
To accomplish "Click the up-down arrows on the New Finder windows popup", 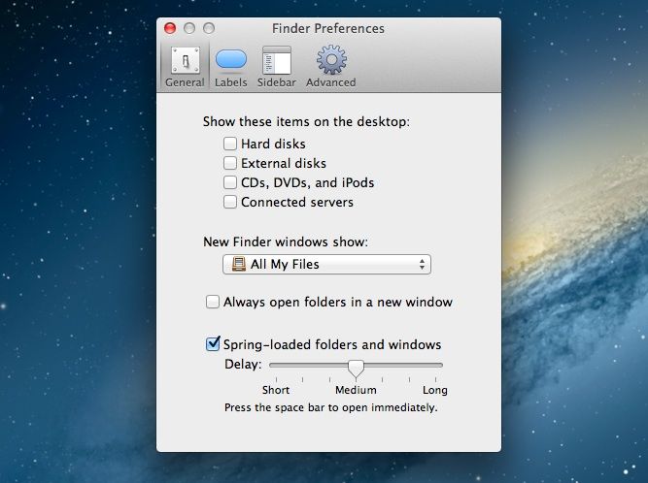I will pyautogui.click(x=422, y=264).
